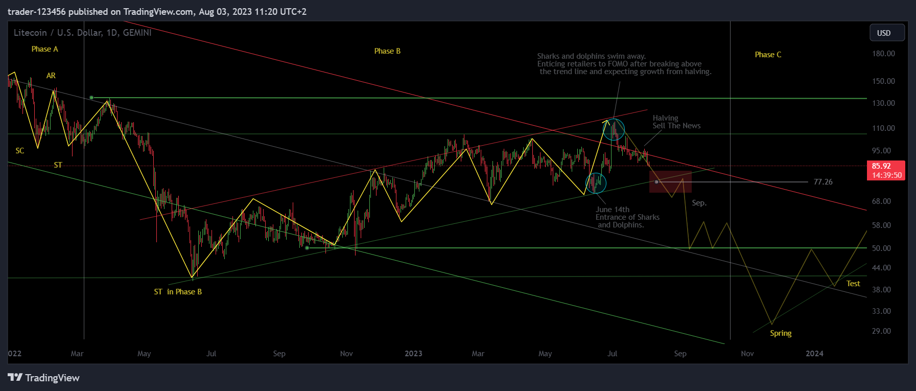
Task: Click the 110.00 price axis value
Action: coord(883,128)
